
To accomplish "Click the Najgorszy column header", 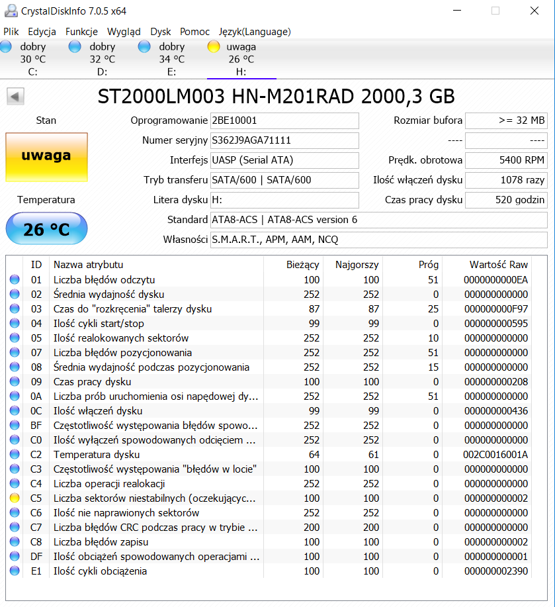I will click(353, 264).
